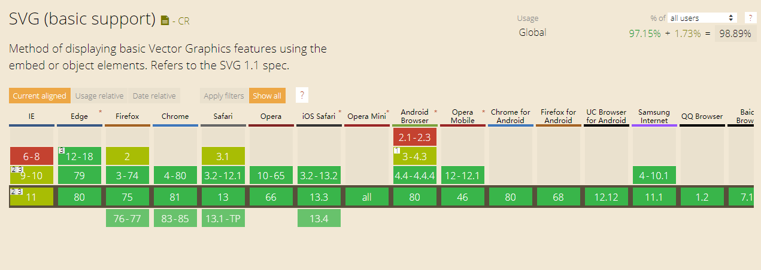
Task: Switch to Usage relative view
Action: 99,96
